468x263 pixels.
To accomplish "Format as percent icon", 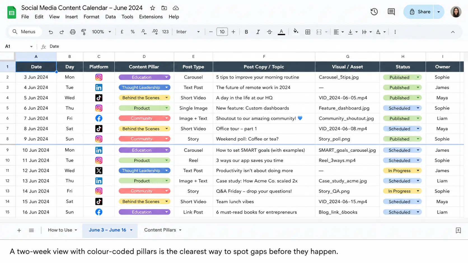I will pyautogui.click(x=133, y=32).
